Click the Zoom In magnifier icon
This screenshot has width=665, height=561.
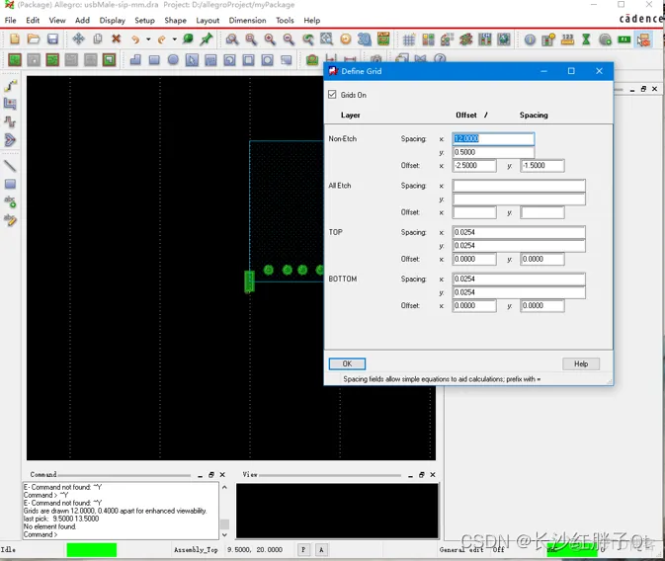pos(270,40)
